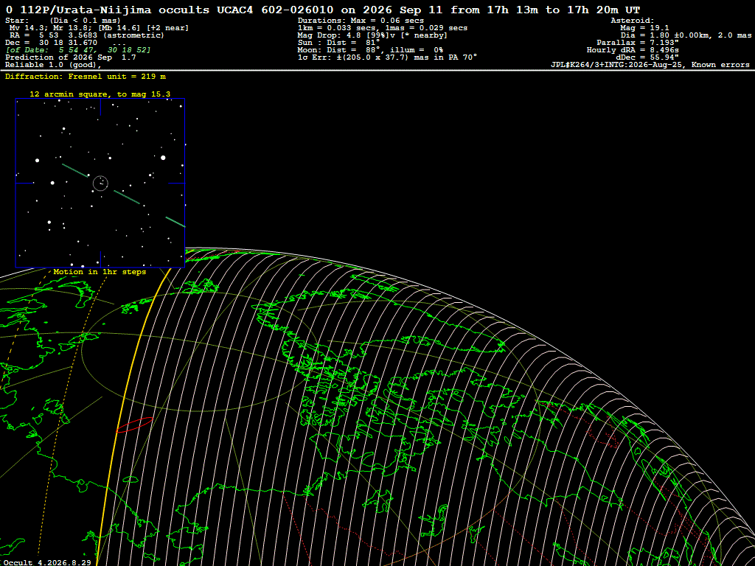Click the circled target star in finder chart
755x566 pixels.
pyautogui.click(x=100, y=183)
